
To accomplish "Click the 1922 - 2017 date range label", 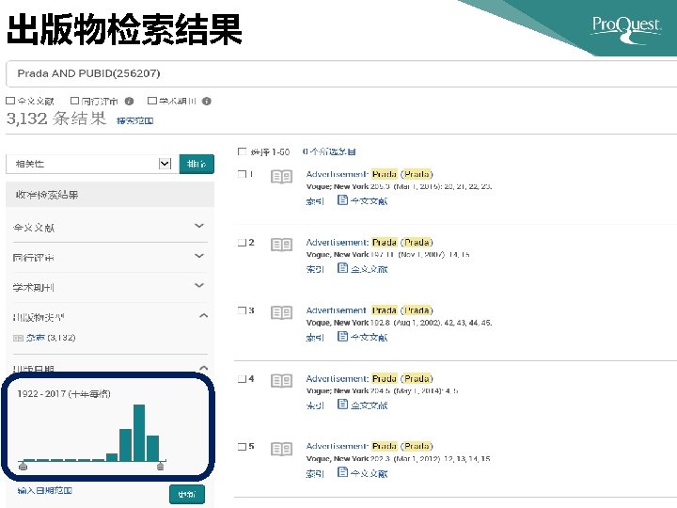I will pyautogui.click(x=64, y=394).
